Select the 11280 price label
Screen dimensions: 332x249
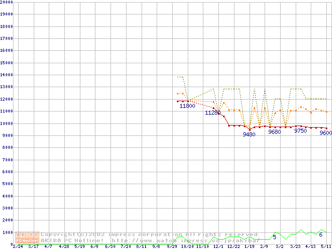pyautogui.click(x=213, y=113)
